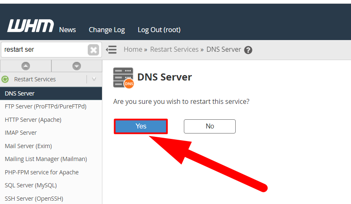Open the help question mark icon

248,50
